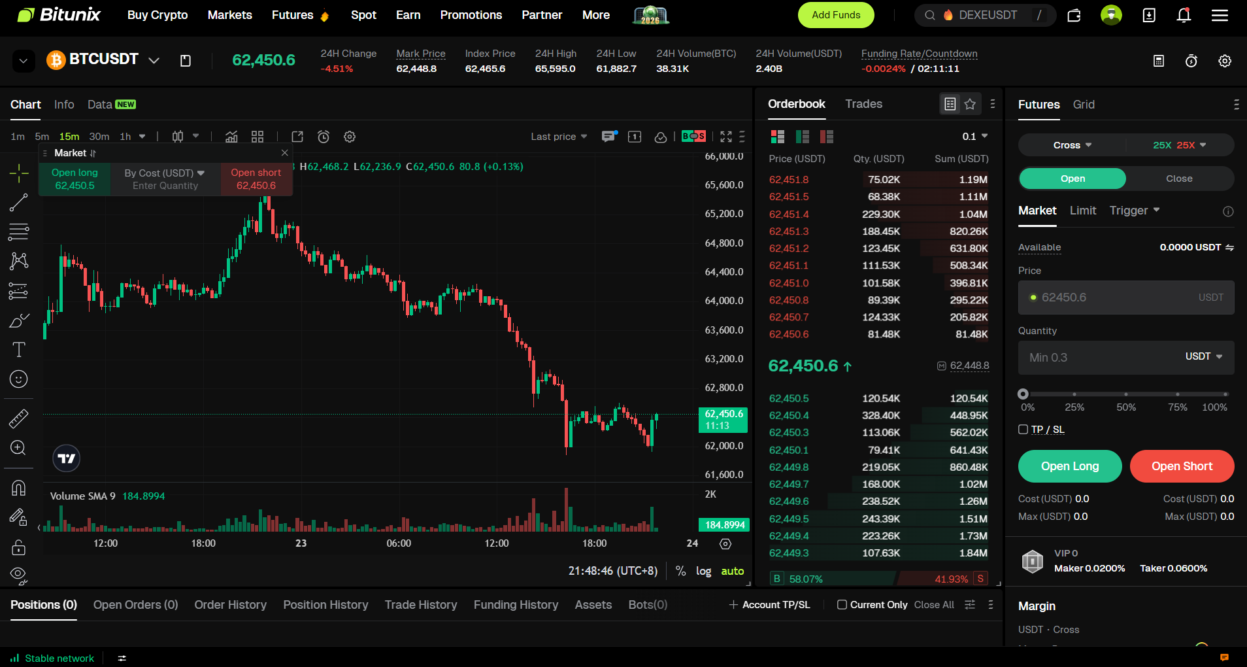Click Close All positions

(934, 605)
